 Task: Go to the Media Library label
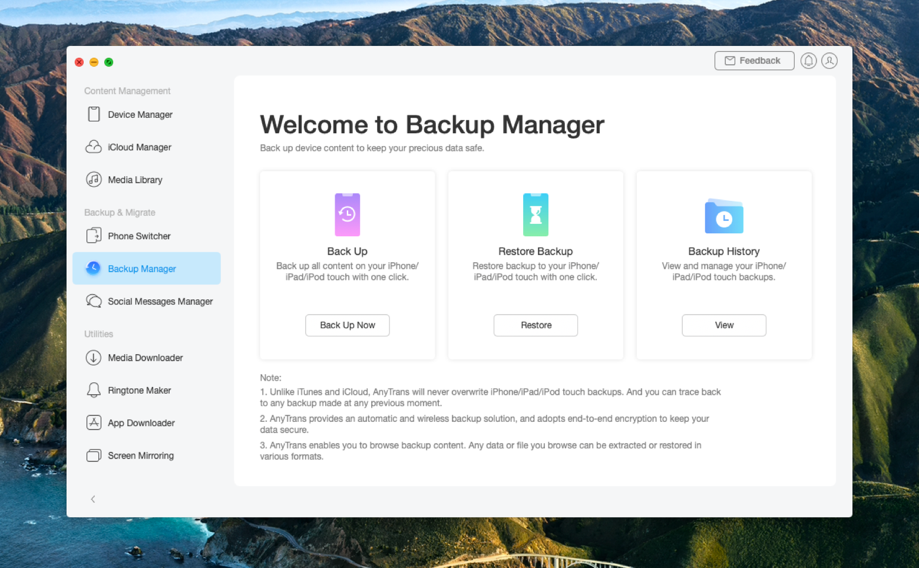135,180
